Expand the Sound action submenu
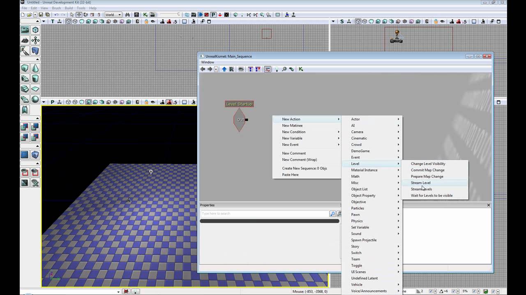Image resolution: width=526 pixels, height=295 pixels. click(x=371, y=234)
